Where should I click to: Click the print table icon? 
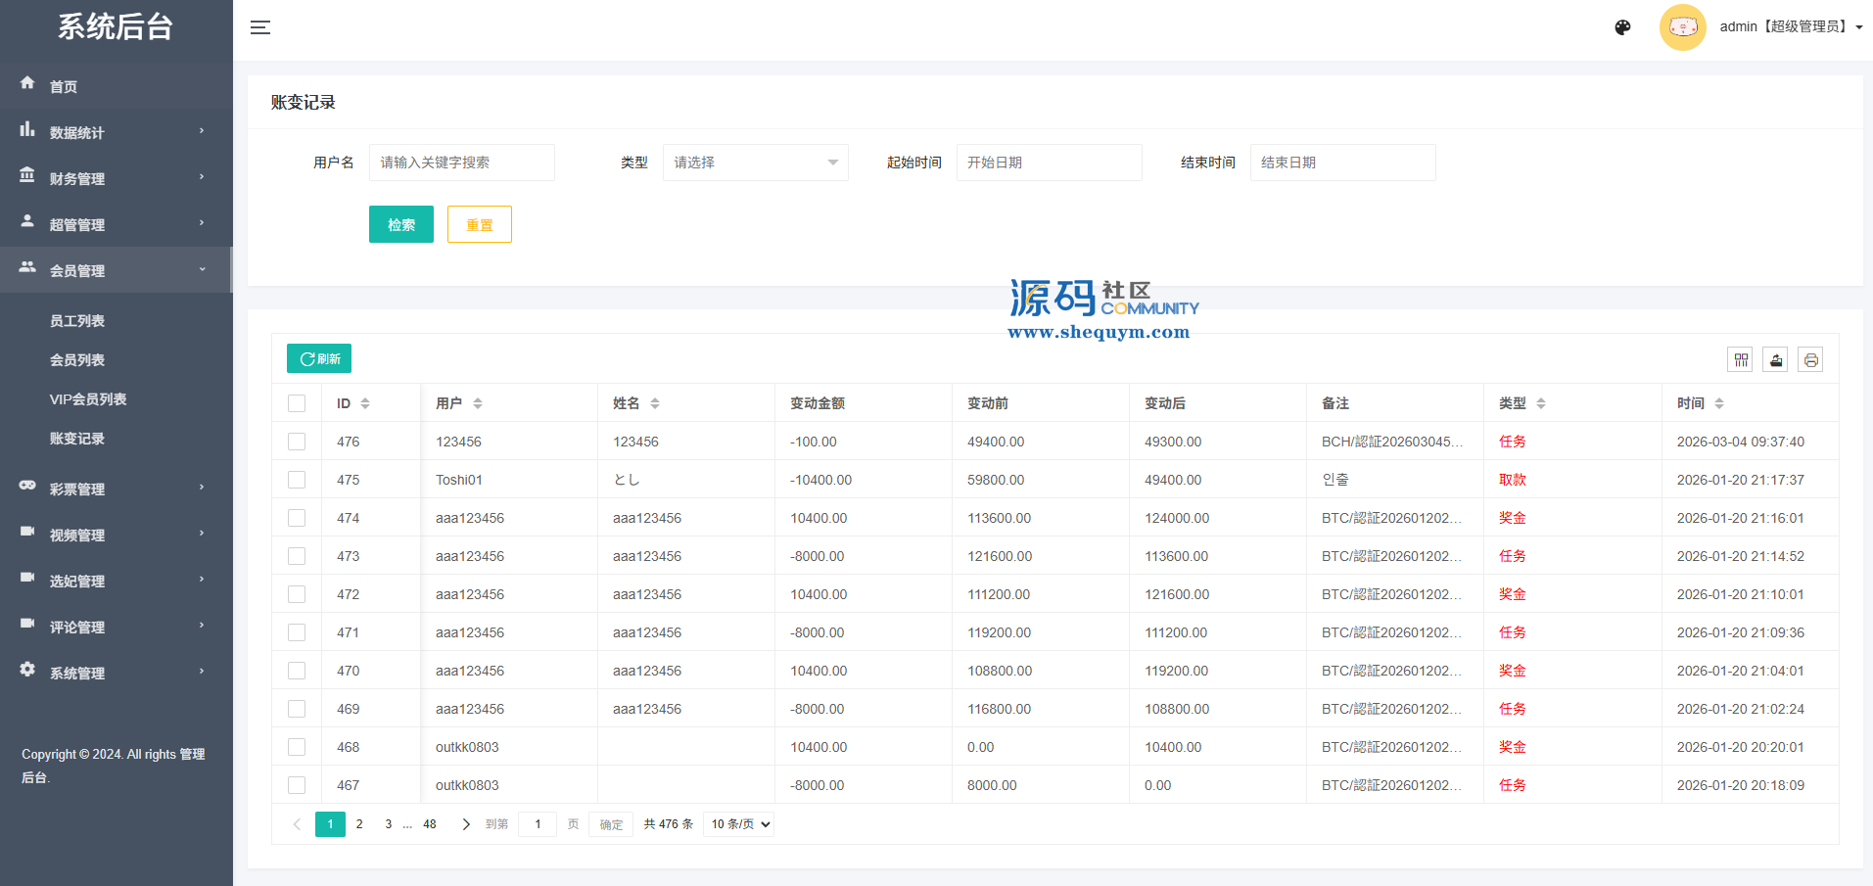pos(1811,360)
